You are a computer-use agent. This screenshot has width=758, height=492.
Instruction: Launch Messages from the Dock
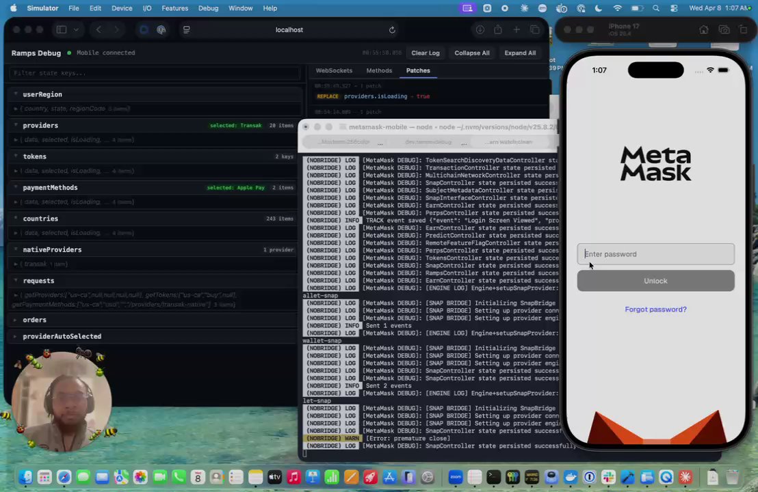[x=83, y=477]
